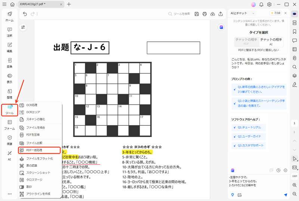299x201 pixels.
Task: Open AI tools in left sidebar
Action: (x=10, y=156)
